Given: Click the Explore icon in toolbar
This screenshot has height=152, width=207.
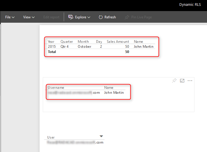Looking at the screenshot, I should pos(70,17).
